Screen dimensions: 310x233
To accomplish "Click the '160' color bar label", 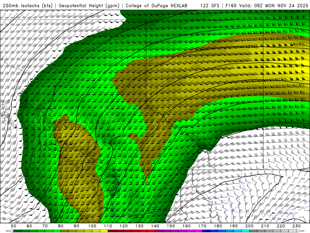I will coord(186,226).
